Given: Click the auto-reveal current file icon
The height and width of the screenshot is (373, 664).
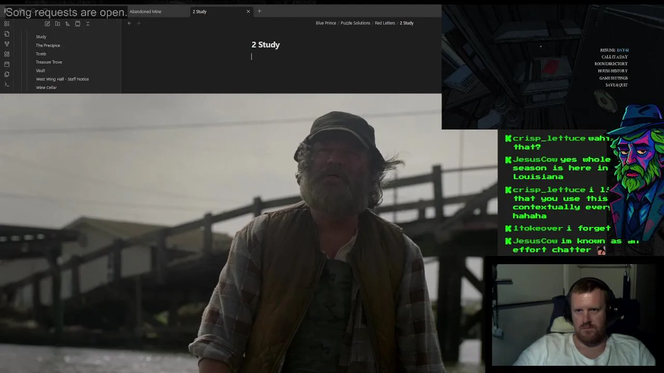Looking at the screenshot, I should [x=77, y=23].
